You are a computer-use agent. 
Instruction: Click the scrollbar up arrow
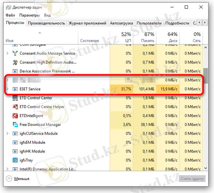206,48
